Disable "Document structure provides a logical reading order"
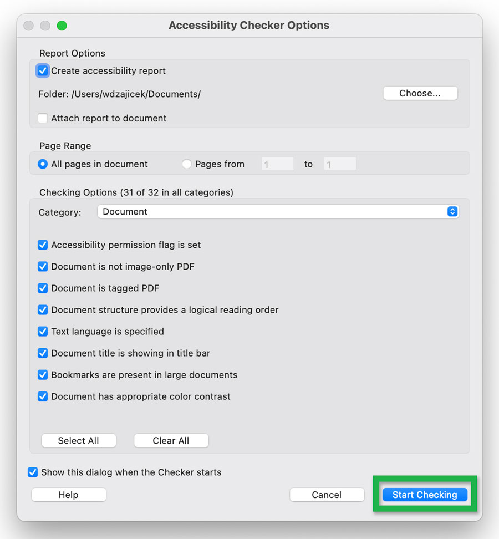 pyautogui.click(x=43, y=309)
